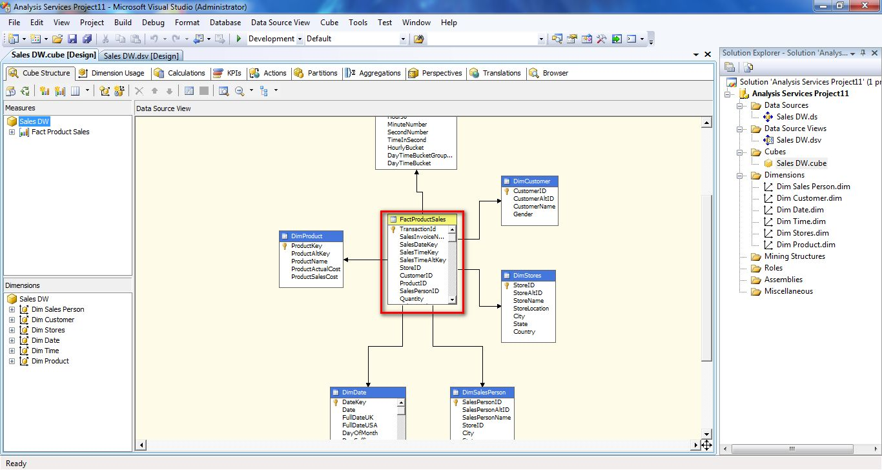The width and height of the screenshot is (882, 470).
Task: Click the Process cube icon in designer toolbar
Action: coord(10,91)
